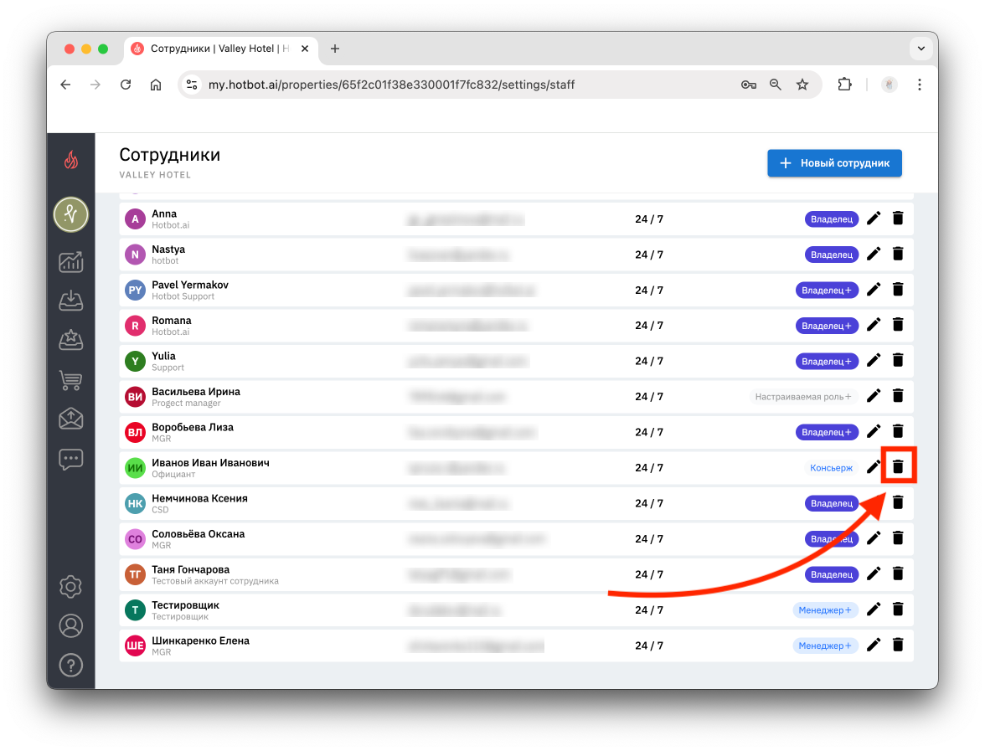Screen dimensions: 985x751
Task: Open a new browser tab
Action: (x=335, y=49)
